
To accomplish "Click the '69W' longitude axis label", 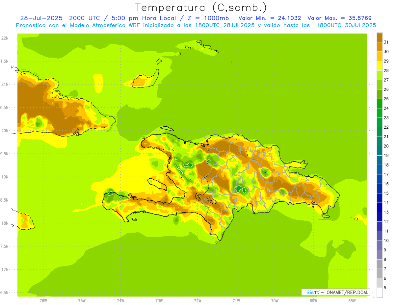I will click(313, 301).
